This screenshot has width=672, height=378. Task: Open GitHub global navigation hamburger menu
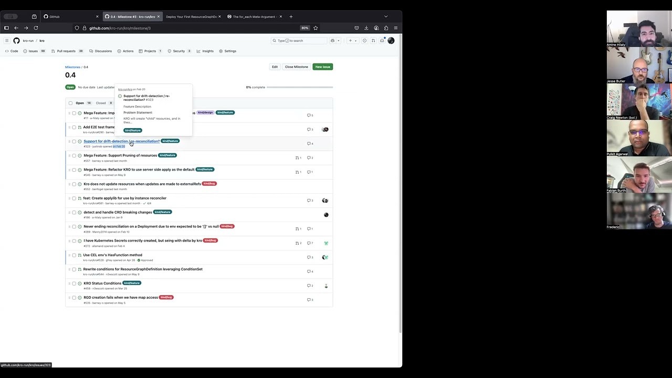coord(7,40)
